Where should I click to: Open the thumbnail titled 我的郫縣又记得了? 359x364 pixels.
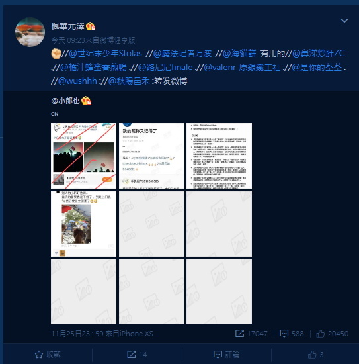pyautogui.click(x=151, y=156)
